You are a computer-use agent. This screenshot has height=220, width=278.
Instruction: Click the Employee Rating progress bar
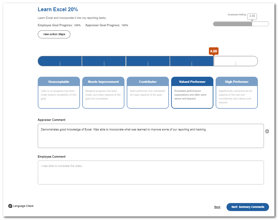coord(241,24)
